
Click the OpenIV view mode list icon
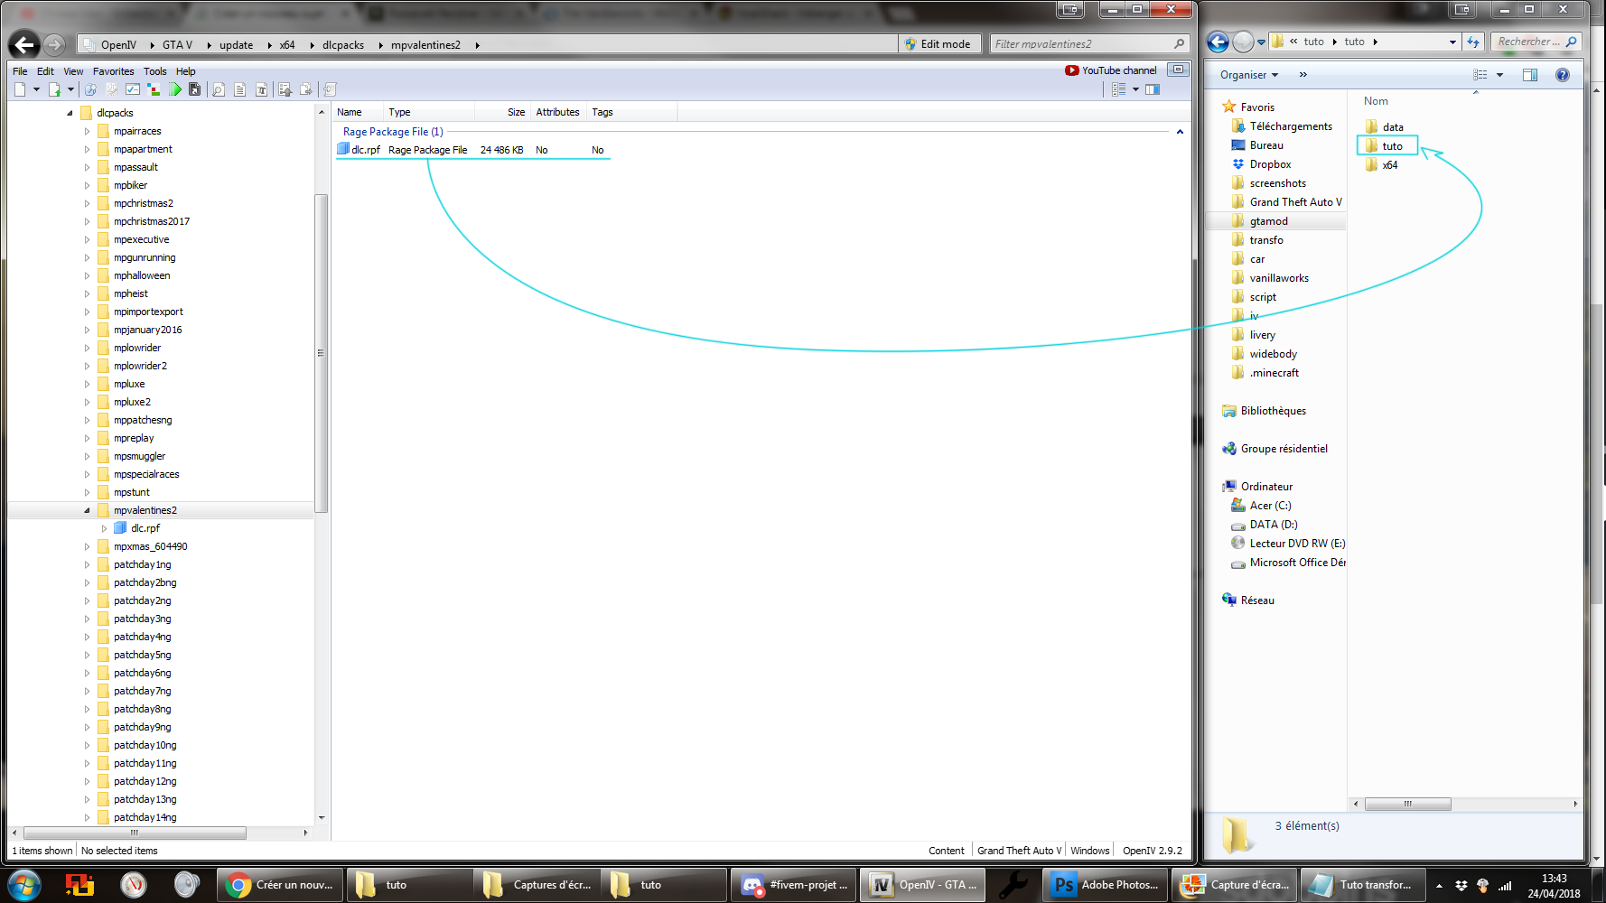1119,89
